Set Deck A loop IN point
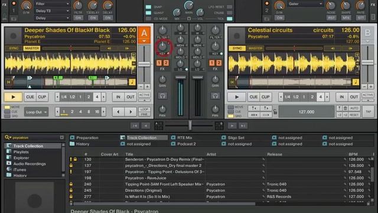 [118, 97]
